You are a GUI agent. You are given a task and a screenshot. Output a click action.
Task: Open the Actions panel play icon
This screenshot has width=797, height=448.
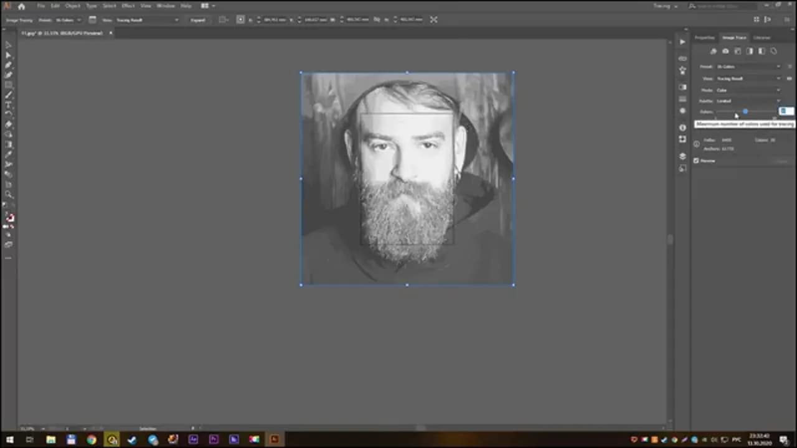pos(682,42)
